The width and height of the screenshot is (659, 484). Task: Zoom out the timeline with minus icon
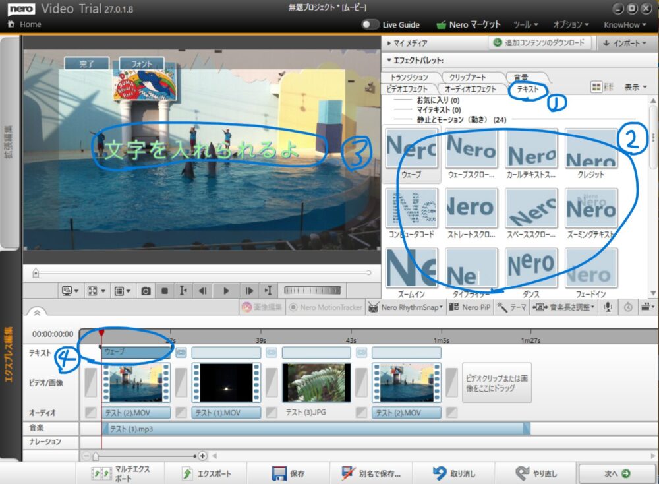pos(86,456)
